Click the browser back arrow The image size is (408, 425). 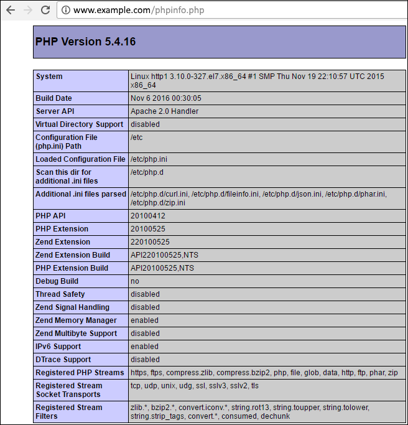11,11
